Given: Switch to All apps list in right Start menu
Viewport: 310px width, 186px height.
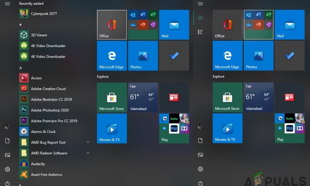Looking at the screenshot, I should [200, 32].
